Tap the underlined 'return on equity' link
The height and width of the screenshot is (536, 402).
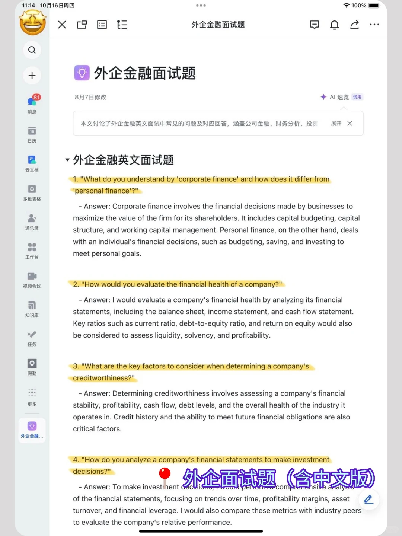(289, 323)
